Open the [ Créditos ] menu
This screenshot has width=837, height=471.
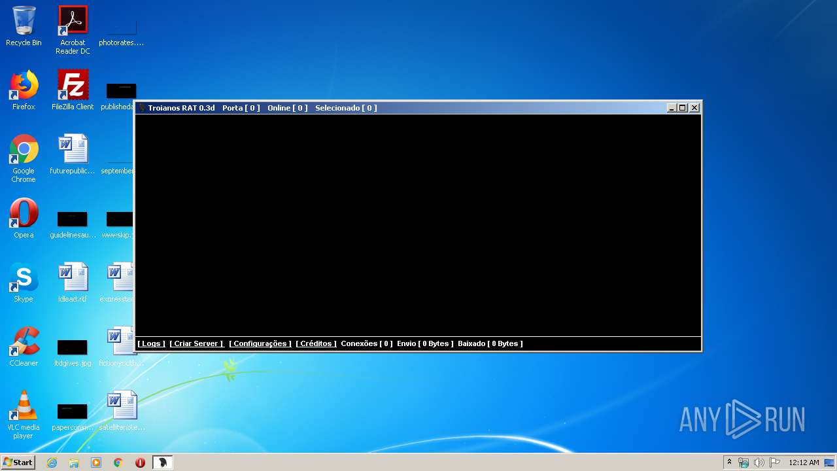coord(316,343)
